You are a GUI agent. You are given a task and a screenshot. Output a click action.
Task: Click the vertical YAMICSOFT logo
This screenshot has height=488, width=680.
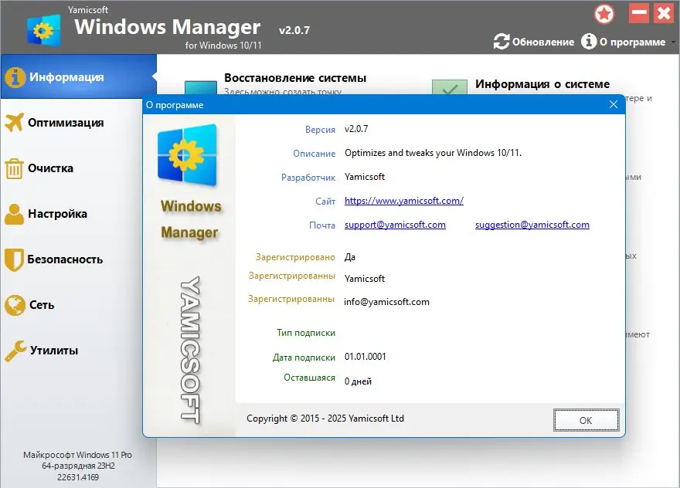coord(190,349)
